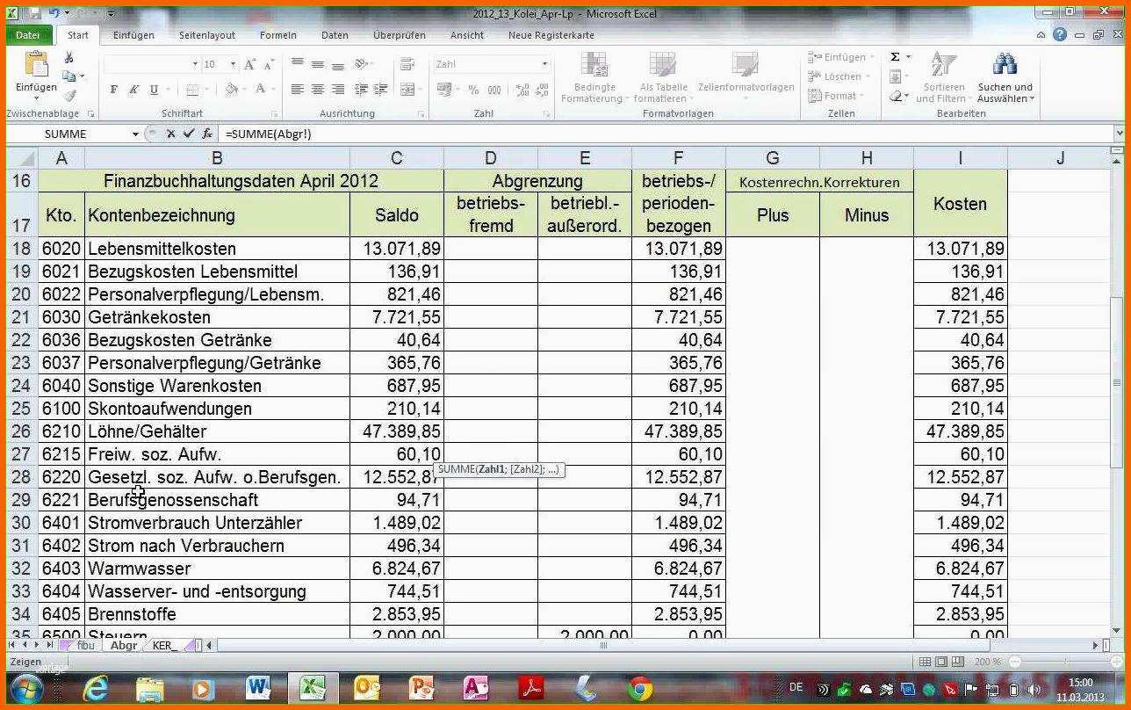Open the Datei file menu
1131x710 pixels.
point(27,35)
